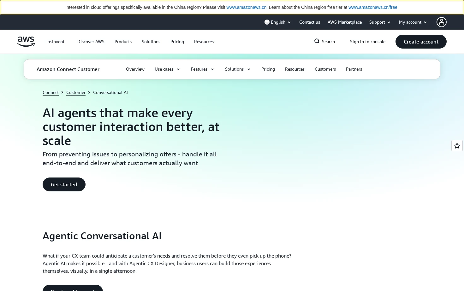Select Resources in the Connect subnav
464x291 pixels.
[x=295, y=69]
